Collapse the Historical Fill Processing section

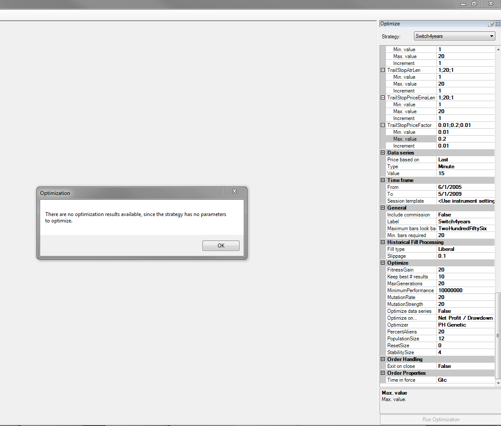(x=383, y=242)
